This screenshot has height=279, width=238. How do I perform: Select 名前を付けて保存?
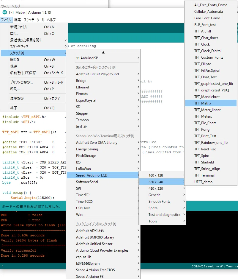click(x=33, y=73)
